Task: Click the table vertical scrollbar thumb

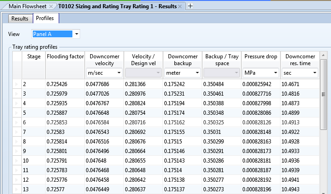Action: (323, 94)
